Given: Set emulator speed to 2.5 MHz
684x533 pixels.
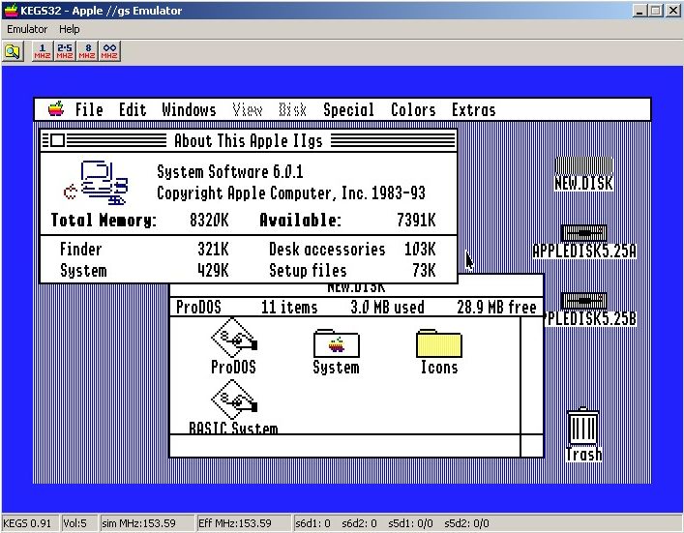Looking at the screenshot, I should (x=65, y=51).
